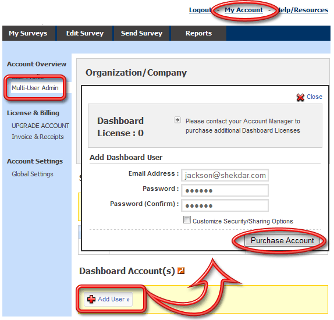Open the My Account link
The image size is (334, 320).
click(244, 10)
